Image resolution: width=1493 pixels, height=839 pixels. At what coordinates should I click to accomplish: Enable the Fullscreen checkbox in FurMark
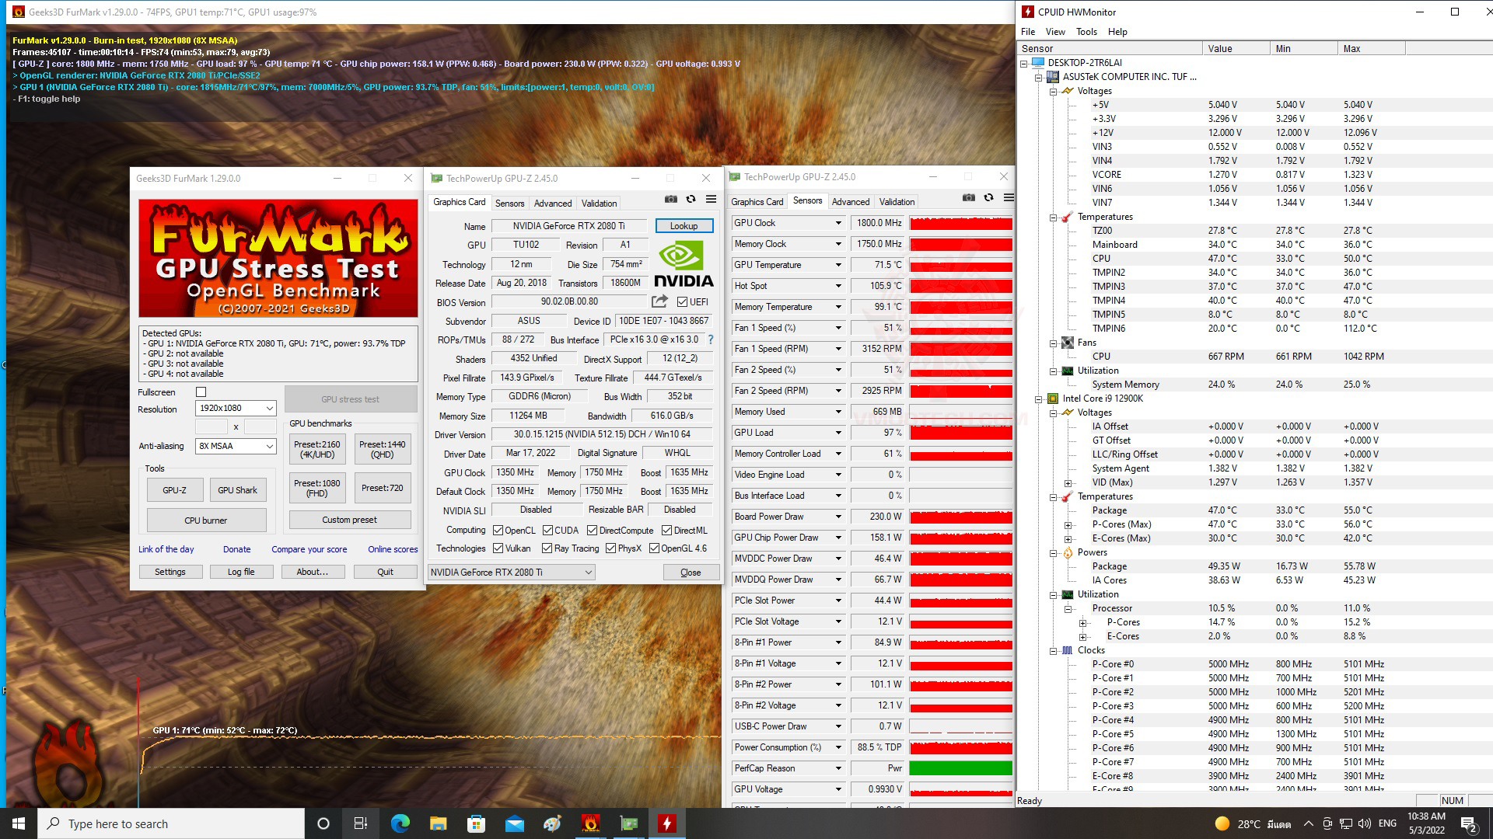click(201, 392)
